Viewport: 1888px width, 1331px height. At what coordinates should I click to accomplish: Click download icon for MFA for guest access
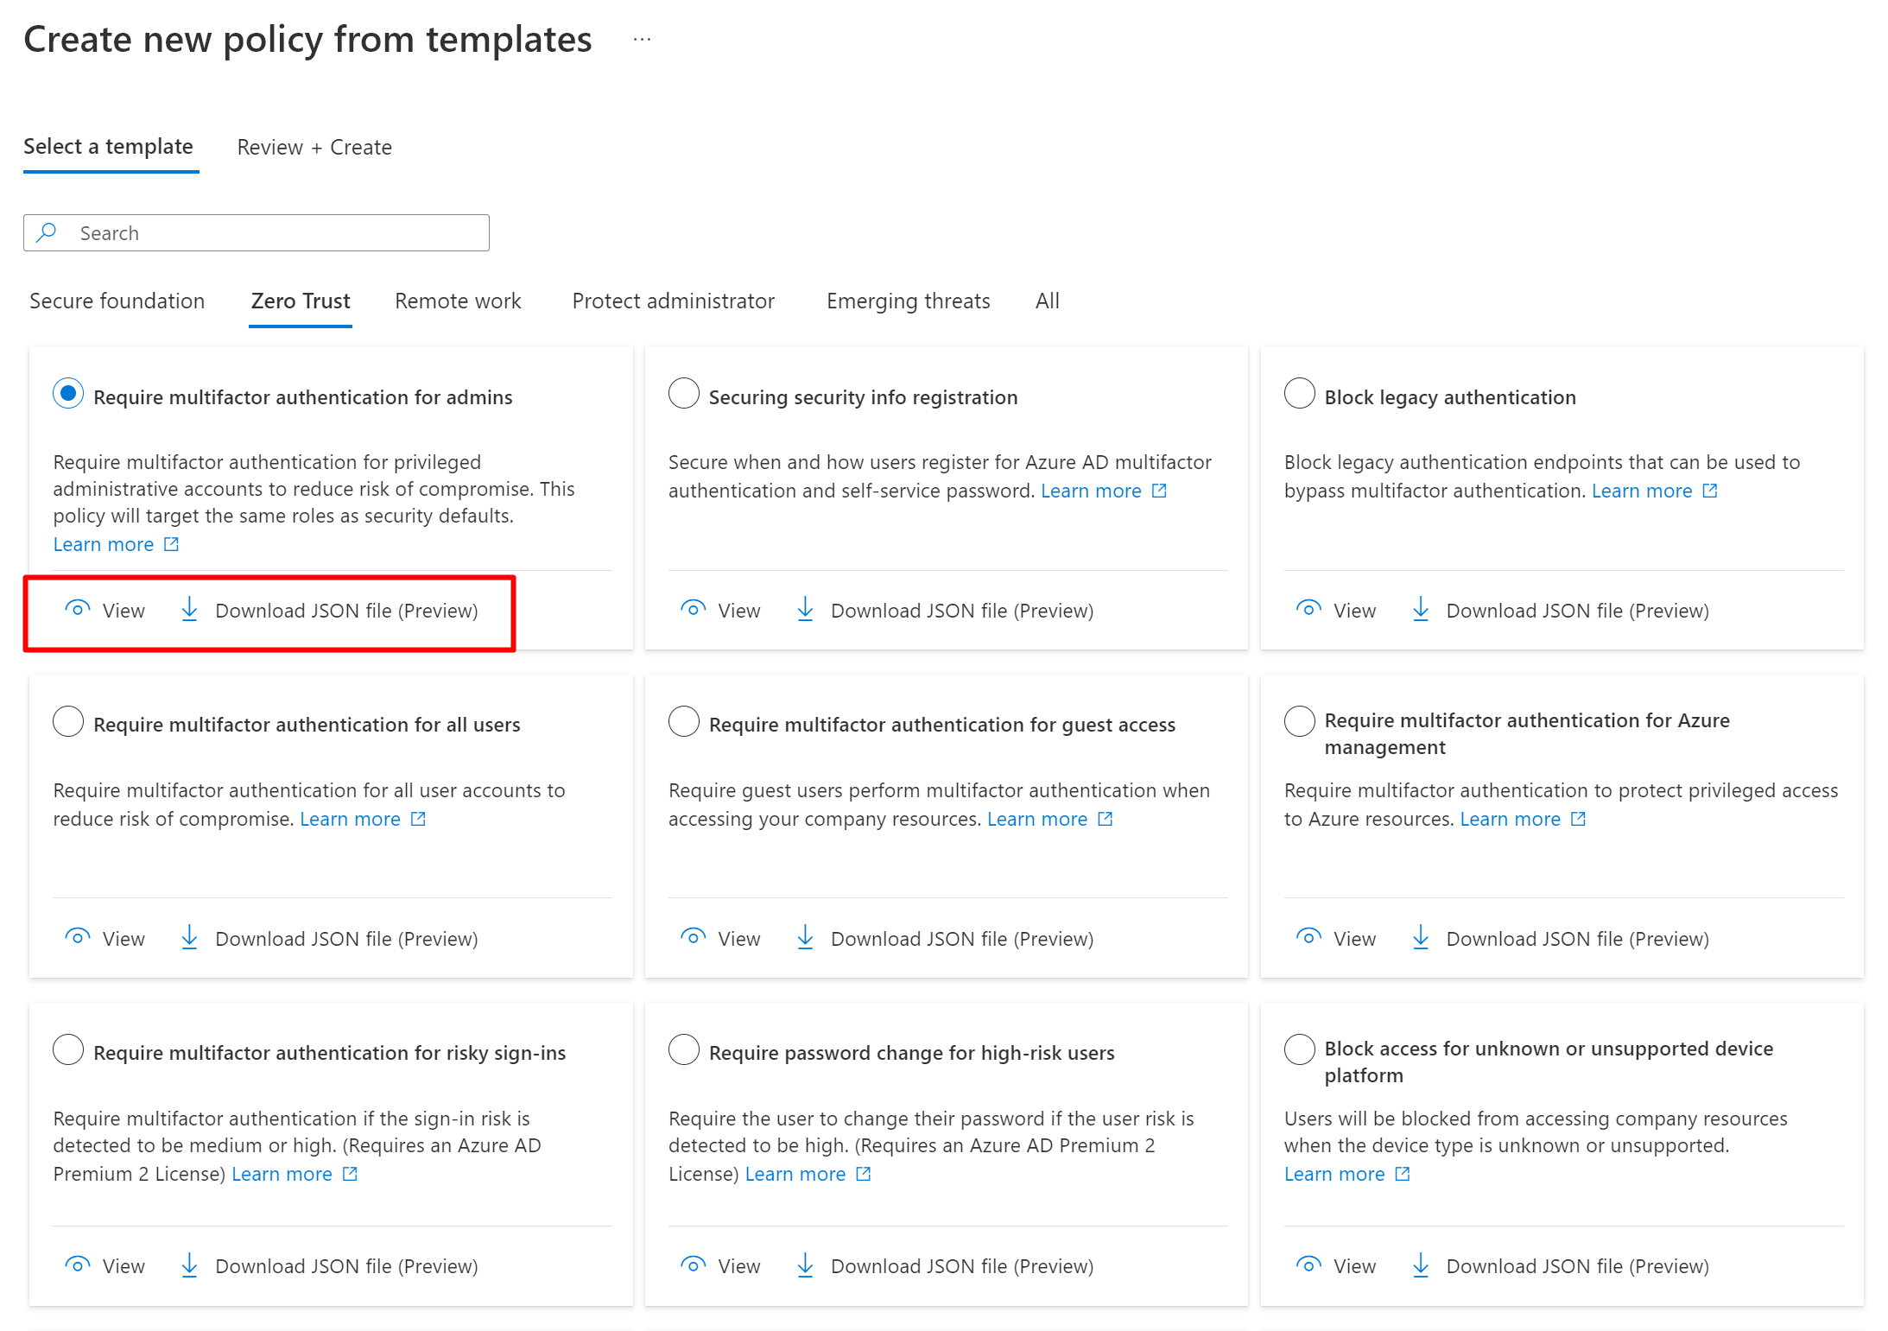coord(805,937)
